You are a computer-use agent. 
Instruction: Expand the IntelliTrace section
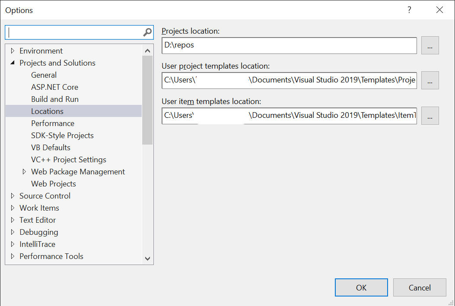point(13,244)
